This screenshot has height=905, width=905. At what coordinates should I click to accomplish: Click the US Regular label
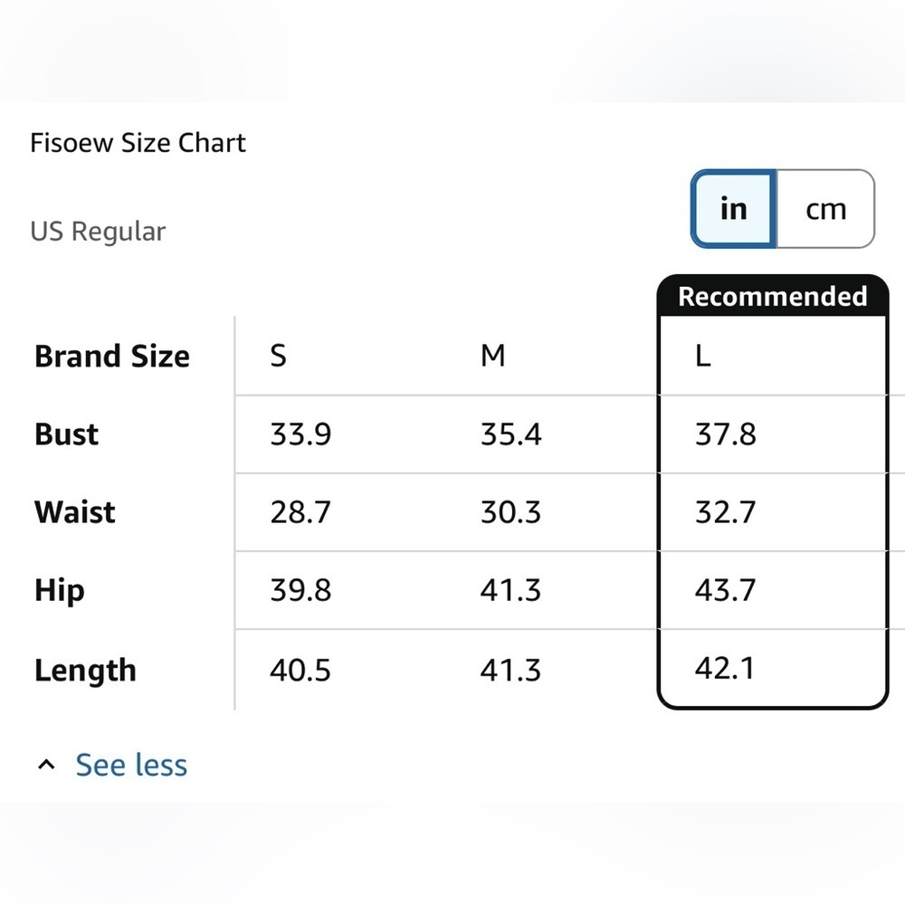pos(98,232)
